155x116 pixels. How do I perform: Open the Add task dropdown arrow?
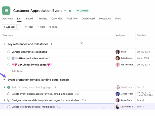click(x=18, y=27)
